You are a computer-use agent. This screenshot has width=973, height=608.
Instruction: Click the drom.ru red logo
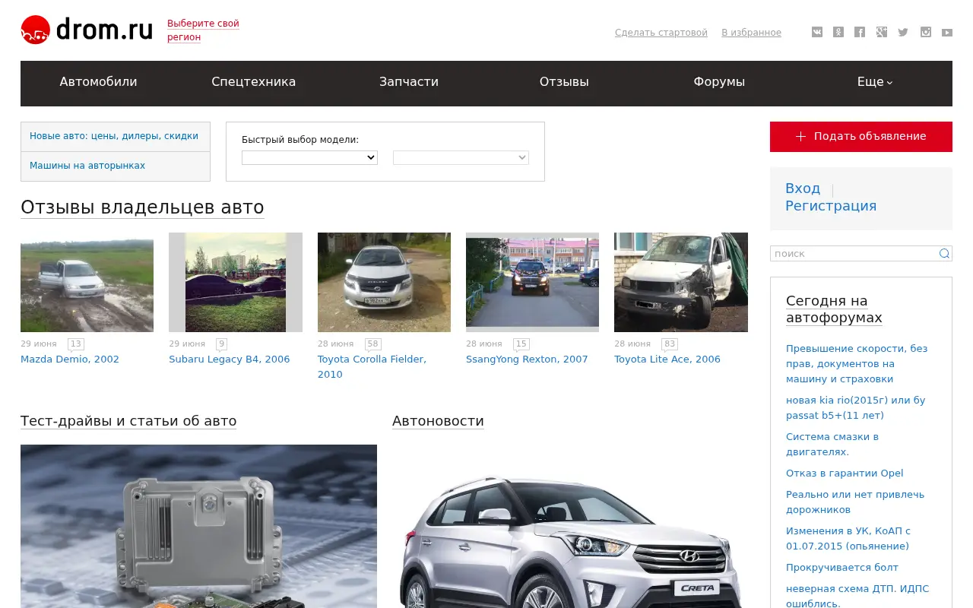pos(87,30)
